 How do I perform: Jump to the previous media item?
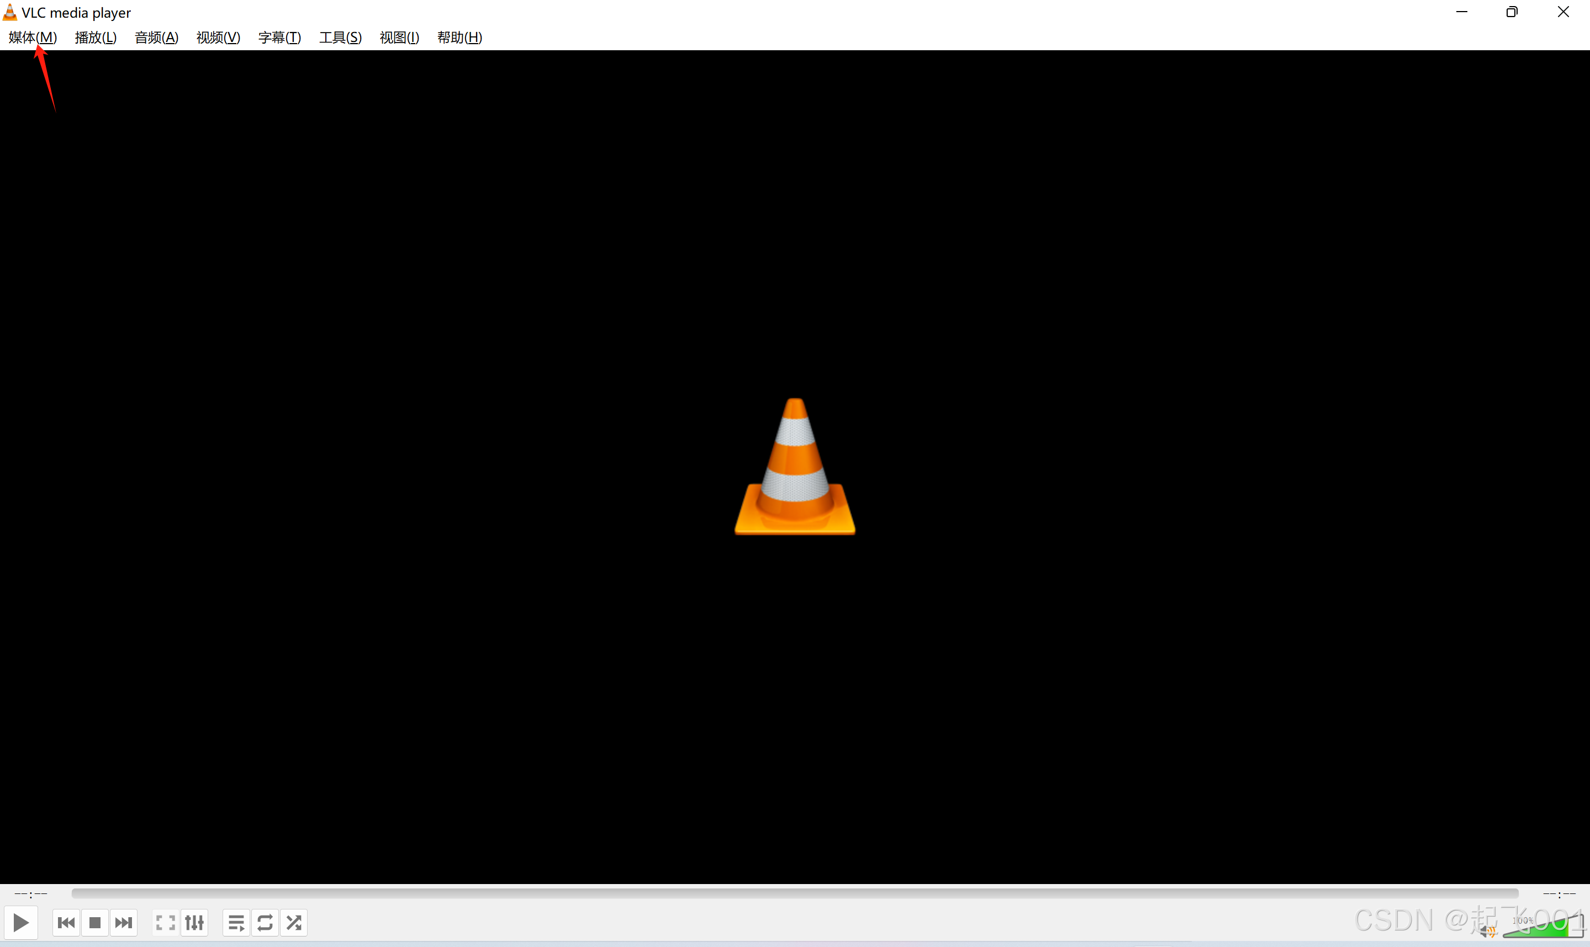pyautogui.click(x=66, y=923)
